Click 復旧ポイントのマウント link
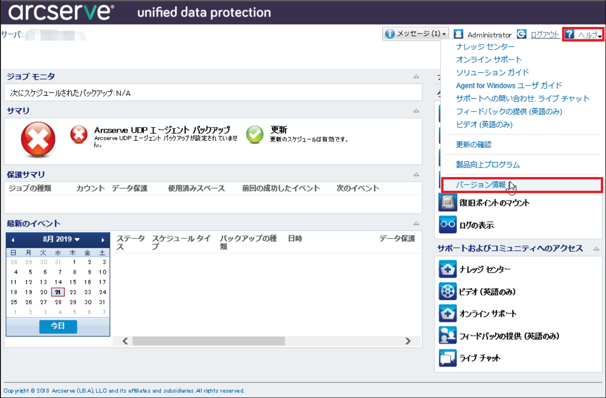 (x=495, y=203)
